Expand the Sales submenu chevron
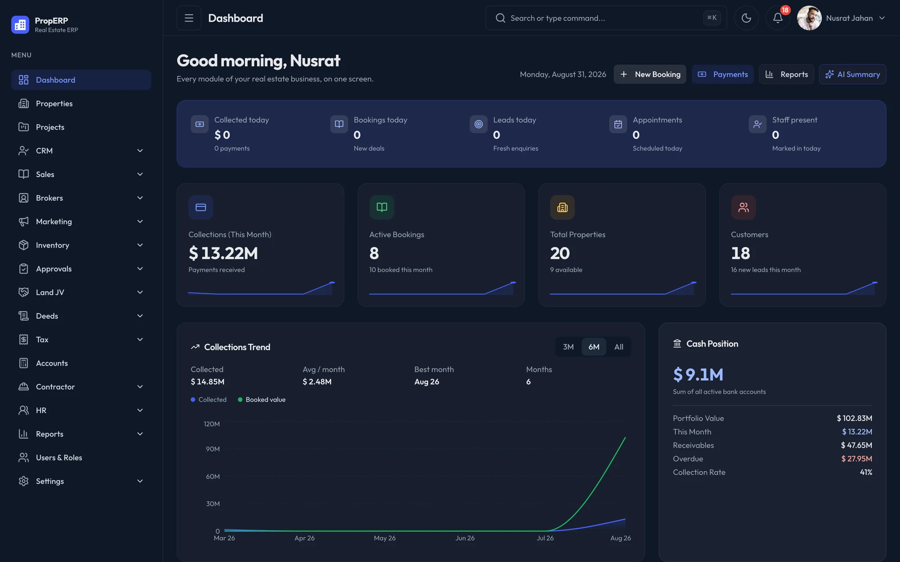The image size is (900, 562). (x=140, y=174)
